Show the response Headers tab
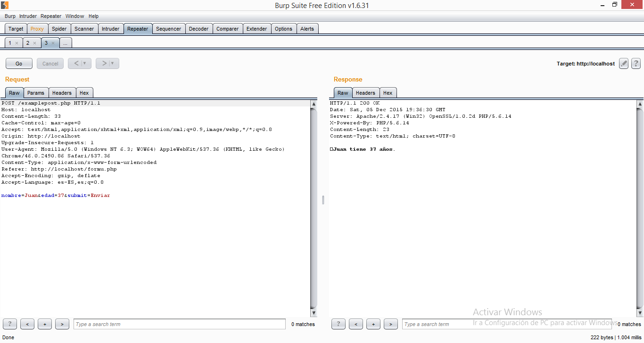Viewport: 644px width, 343px height. [365, 93]
